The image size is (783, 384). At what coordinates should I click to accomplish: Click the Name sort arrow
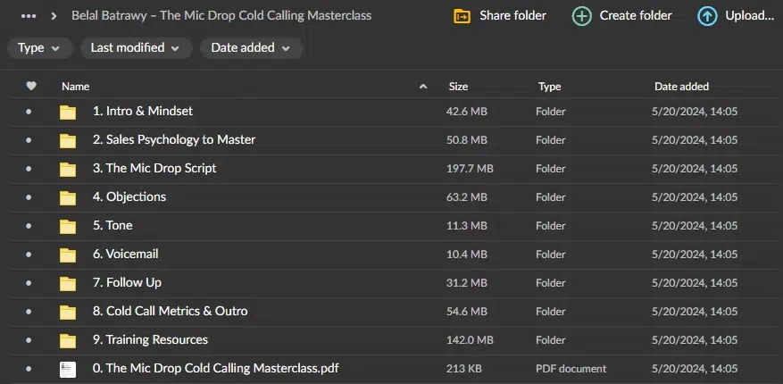(423, 87)
